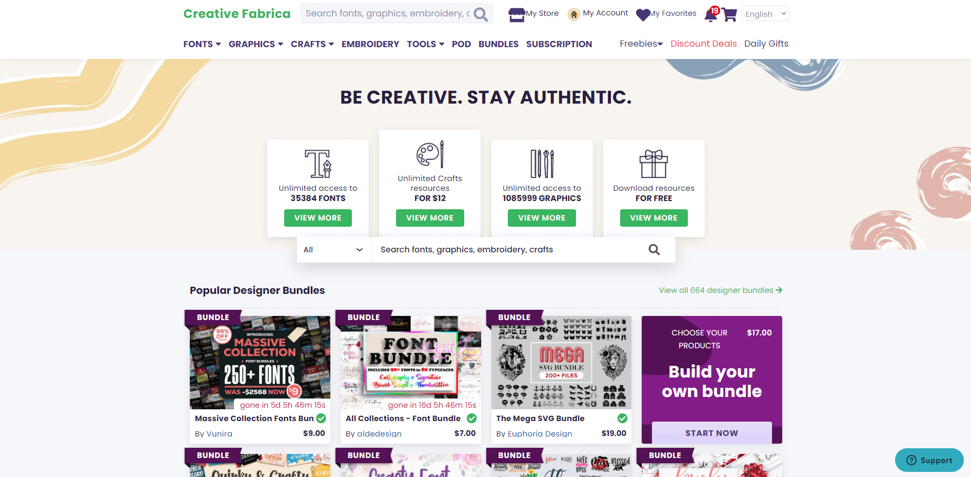Open My Store icon
The width and height of the screenshot is (971, 477).
(x=517, y=14)
